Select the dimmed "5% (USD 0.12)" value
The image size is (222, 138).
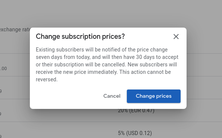coord(135,133)
